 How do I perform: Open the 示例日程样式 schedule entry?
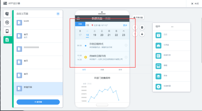(102, 45)
